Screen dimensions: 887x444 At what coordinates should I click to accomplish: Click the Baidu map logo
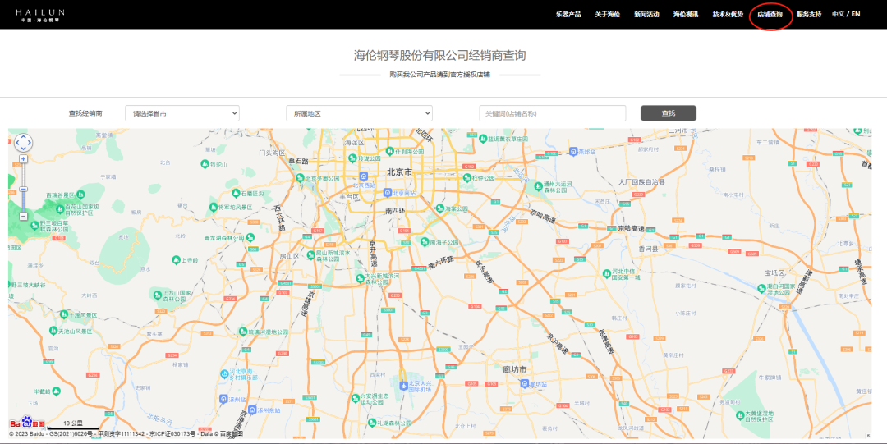[27, 423]
